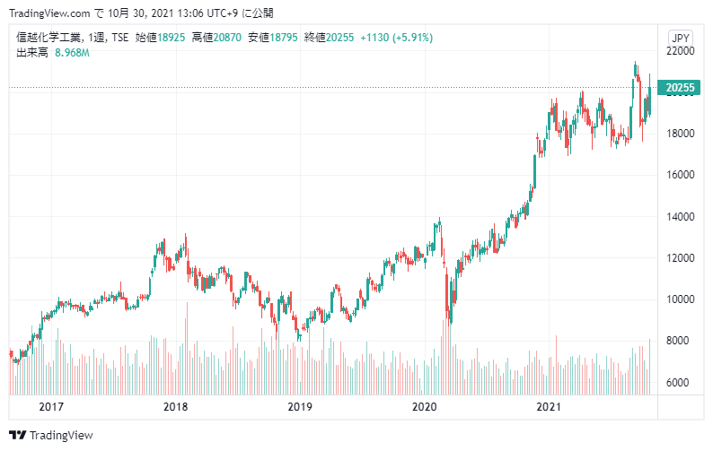Screen dimensions: 713x451
Task: Click 2018 on the time axis
Action: point(175,407)
